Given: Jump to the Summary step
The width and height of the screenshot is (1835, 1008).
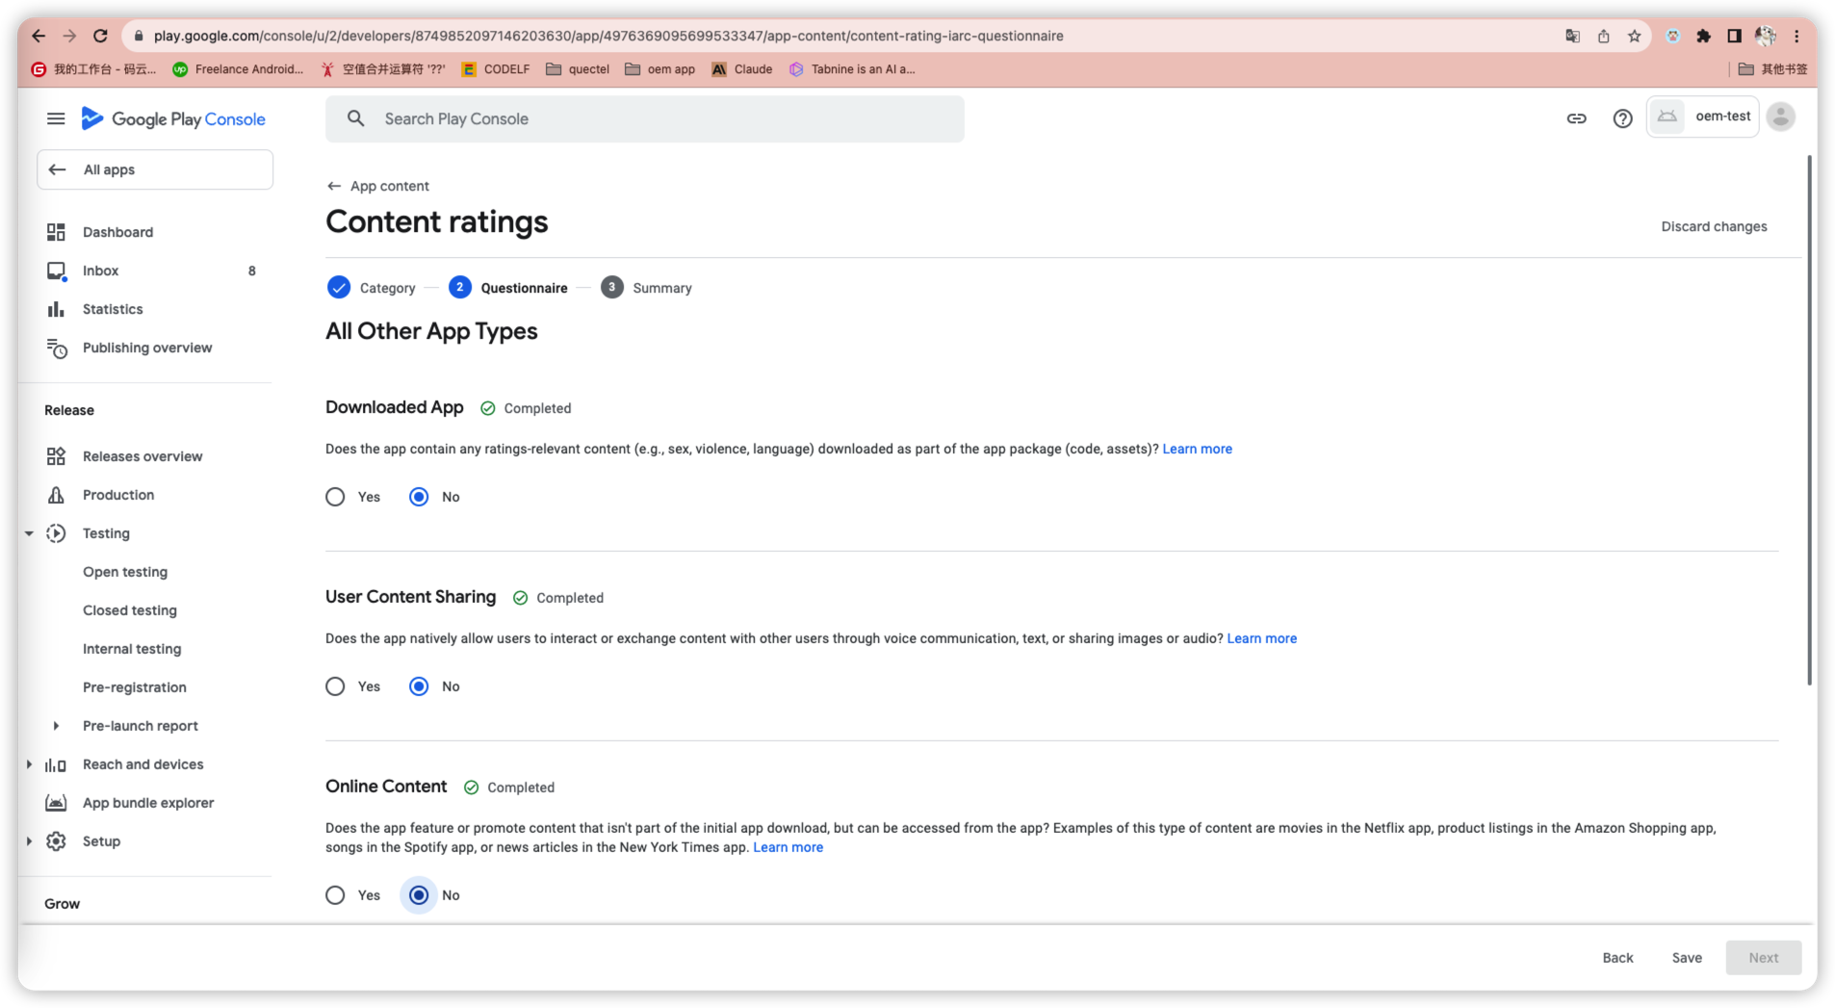Looking at the screenshot, I should (646, 288).
